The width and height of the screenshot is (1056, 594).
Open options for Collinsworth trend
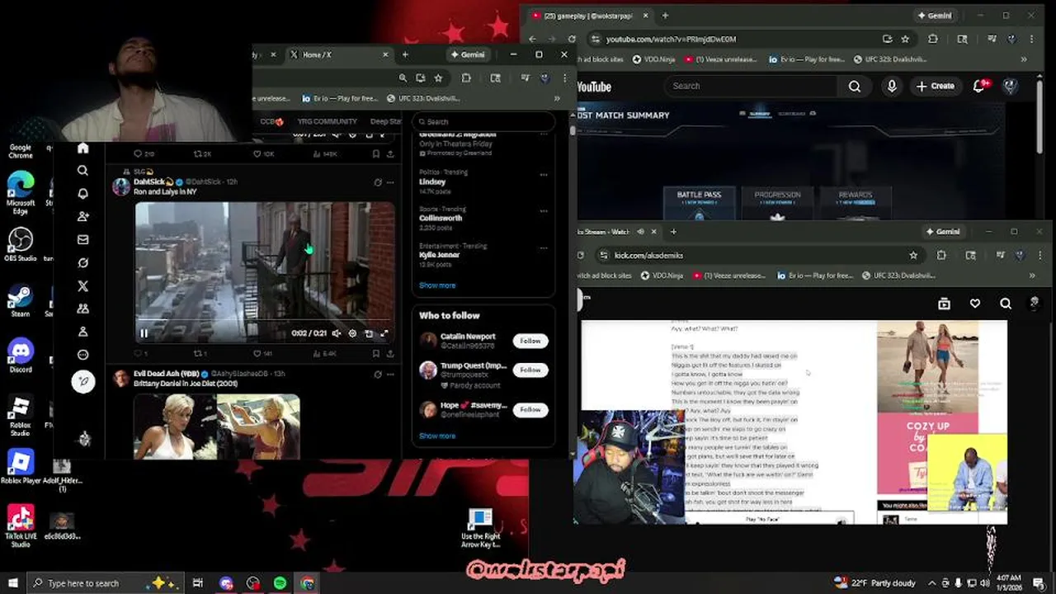pos(544,210)
